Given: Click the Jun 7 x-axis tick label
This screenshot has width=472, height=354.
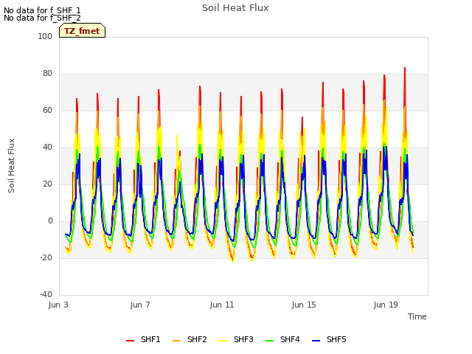Looking at the screenshot, I should click(x=140, y=305).
